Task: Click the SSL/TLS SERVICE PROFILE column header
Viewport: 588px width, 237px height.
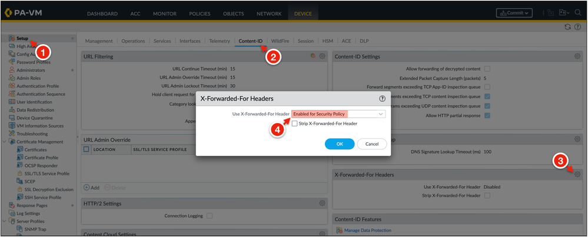Action: click(x=160, y=149)
